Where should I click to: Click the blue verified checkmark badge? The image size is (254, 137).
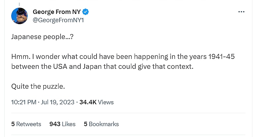[86, 12]
